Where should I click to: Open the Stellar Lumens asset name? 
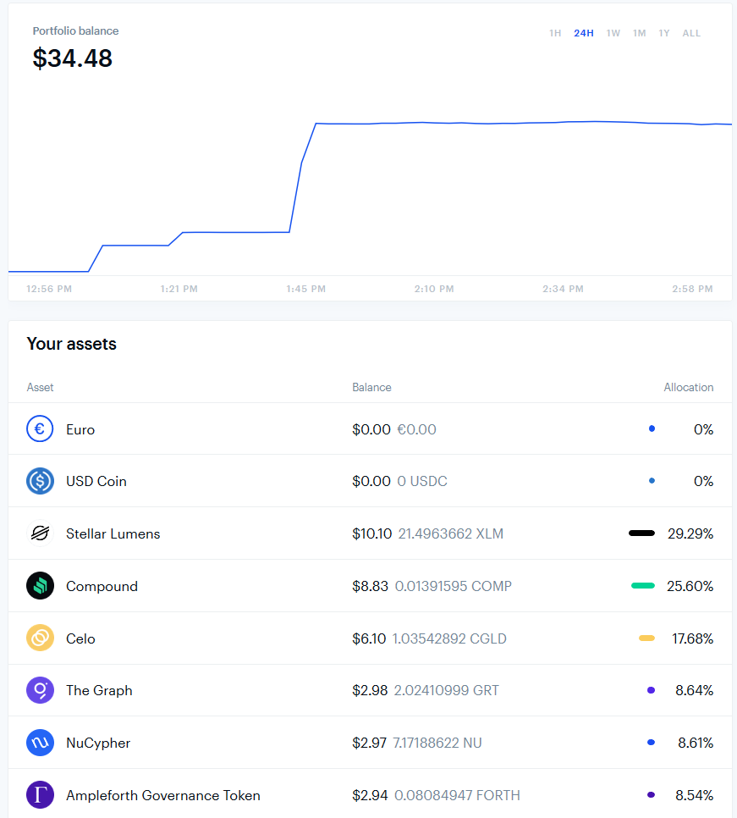[113, 533]
